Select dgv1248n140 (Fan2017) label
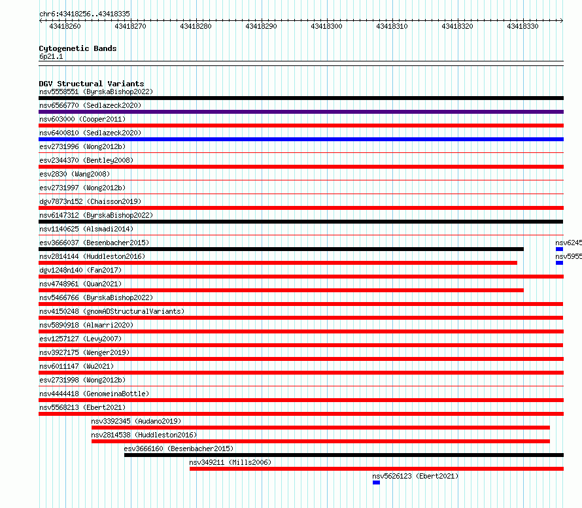582x508 pixels. coord(80,270)
